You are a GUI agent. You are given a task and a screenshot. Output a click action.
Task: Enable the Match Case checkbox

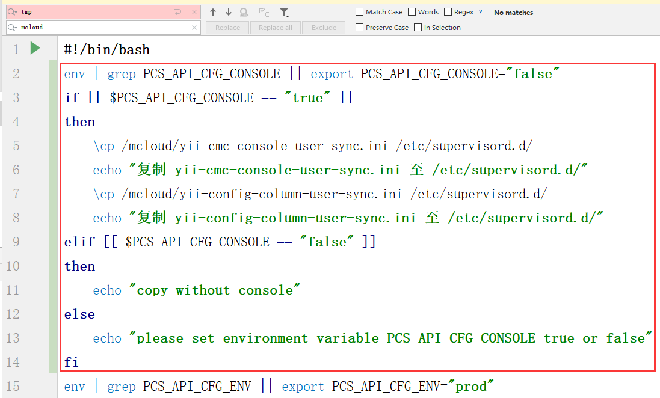[x=360, y=12]
